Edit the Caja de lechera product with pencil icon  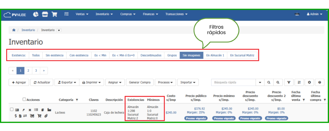pos(23,110)
